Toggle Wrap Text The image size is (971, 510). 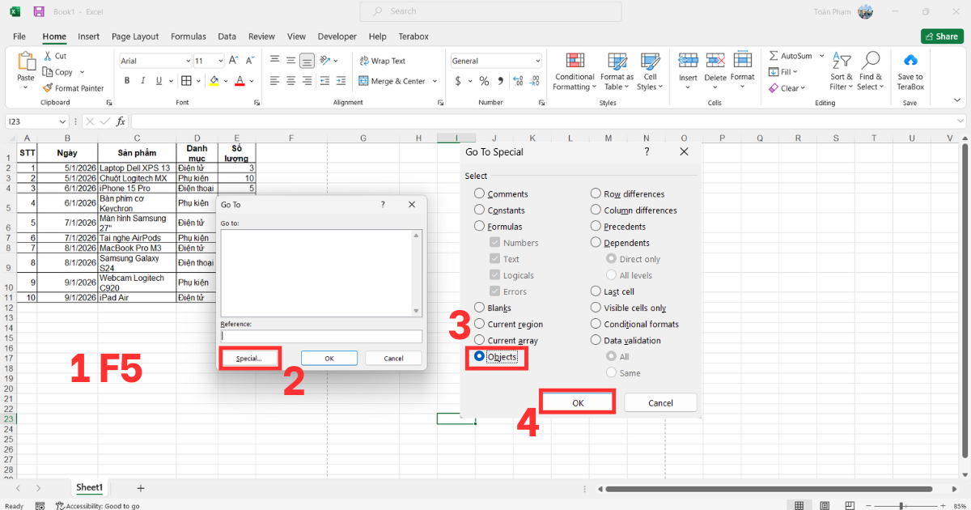383,61
